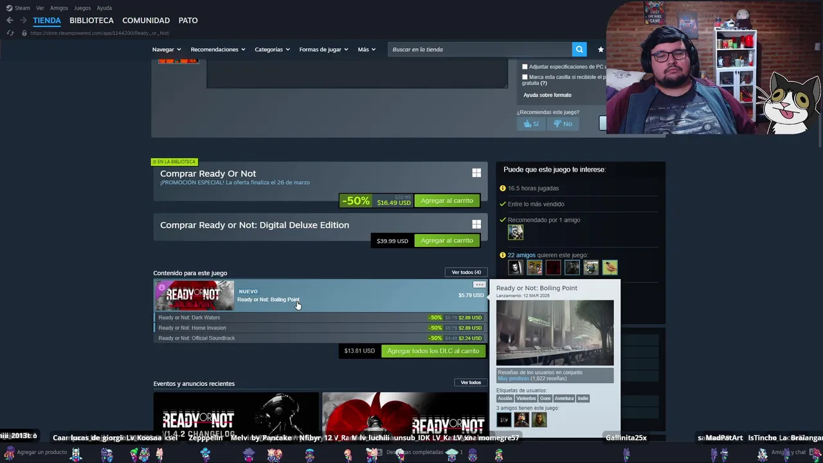The image size is (823, 463).
Task: Click the star icon next to the search bar
Action: [x=601, y=50]
